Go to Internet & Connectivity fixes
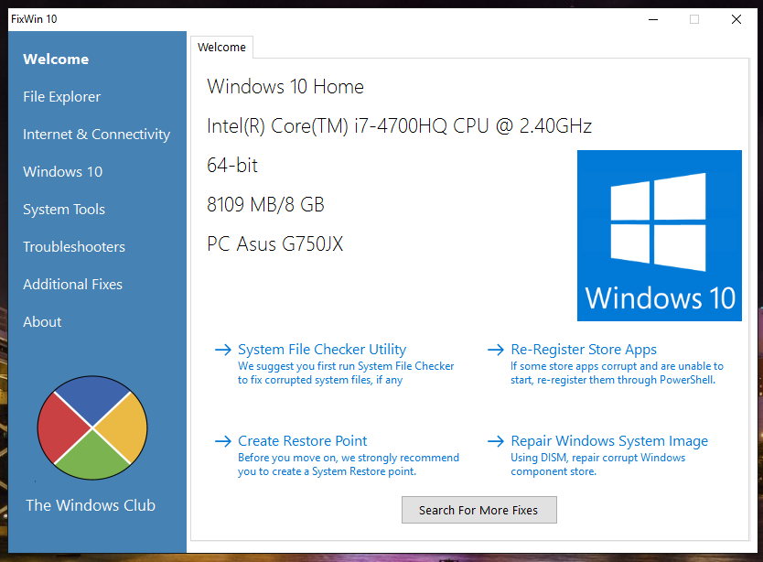 (x=96, y=135)
